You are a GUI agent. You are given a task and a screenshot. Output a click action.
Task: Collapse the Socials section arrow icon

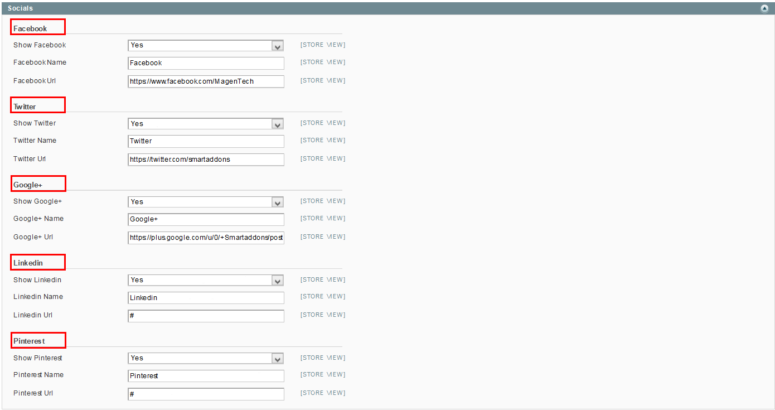point(764,8)
